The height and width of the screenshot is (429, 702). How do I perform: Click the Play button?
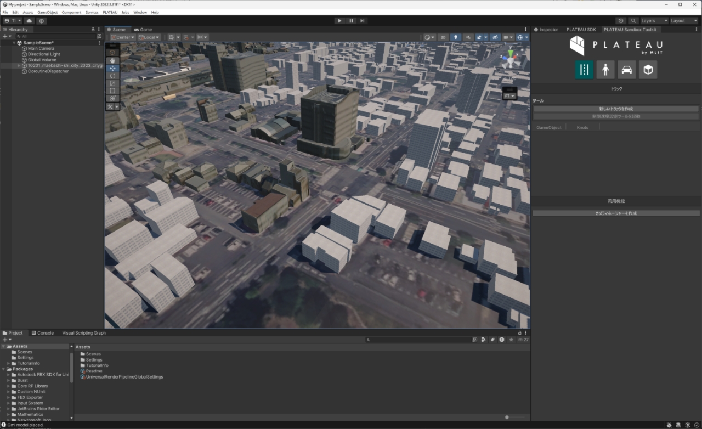(x=339, y=21)
